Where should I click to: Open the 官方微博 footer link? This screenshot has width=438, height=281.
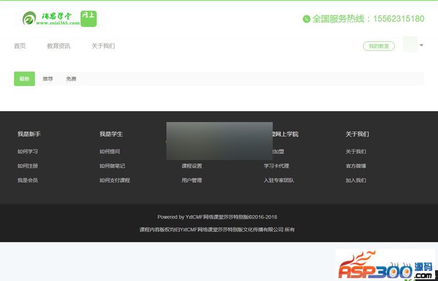[x=356, y=166]
